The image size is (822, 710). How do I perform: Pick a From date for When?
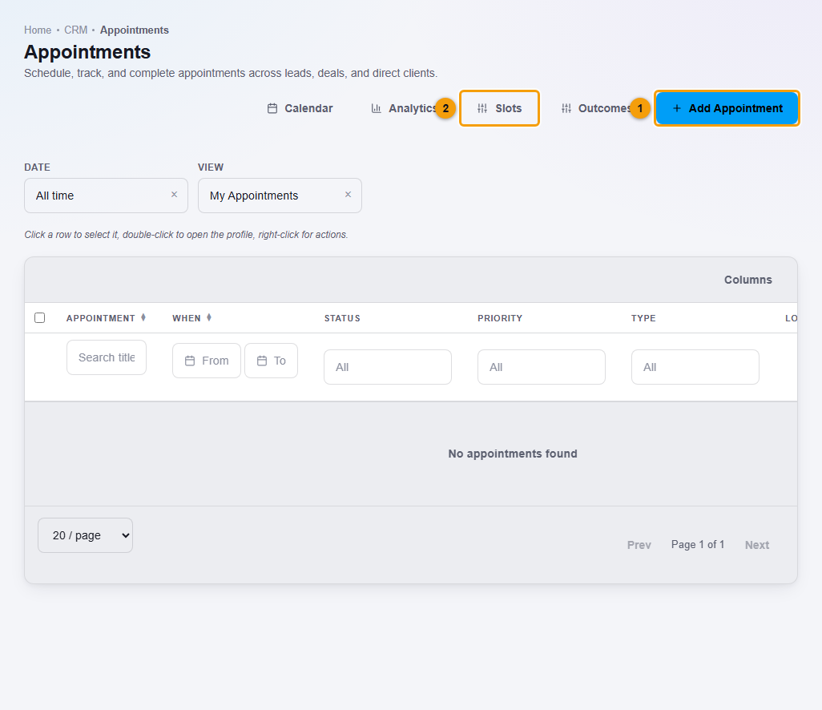(207, 361)
